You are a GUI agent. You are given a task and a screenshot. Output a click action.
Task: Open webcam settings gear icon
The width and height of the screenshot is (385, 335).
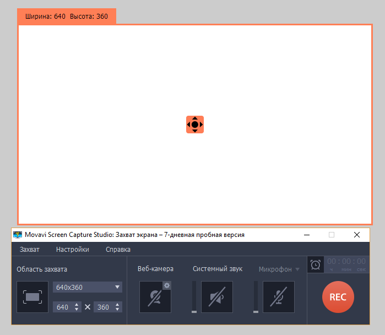coord(167,285)
